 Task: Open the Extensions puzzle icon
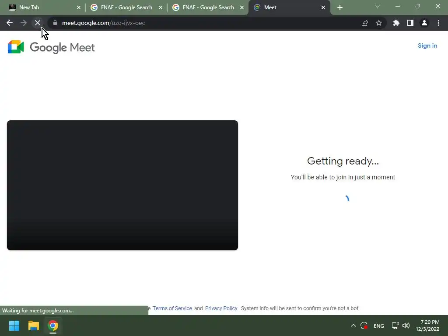point(396,23)
